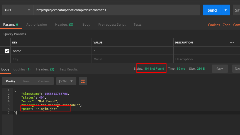Expand the Send button dropdown arrow
The width and height of the screenshot is (240, 135).
(x=225, y=10)
